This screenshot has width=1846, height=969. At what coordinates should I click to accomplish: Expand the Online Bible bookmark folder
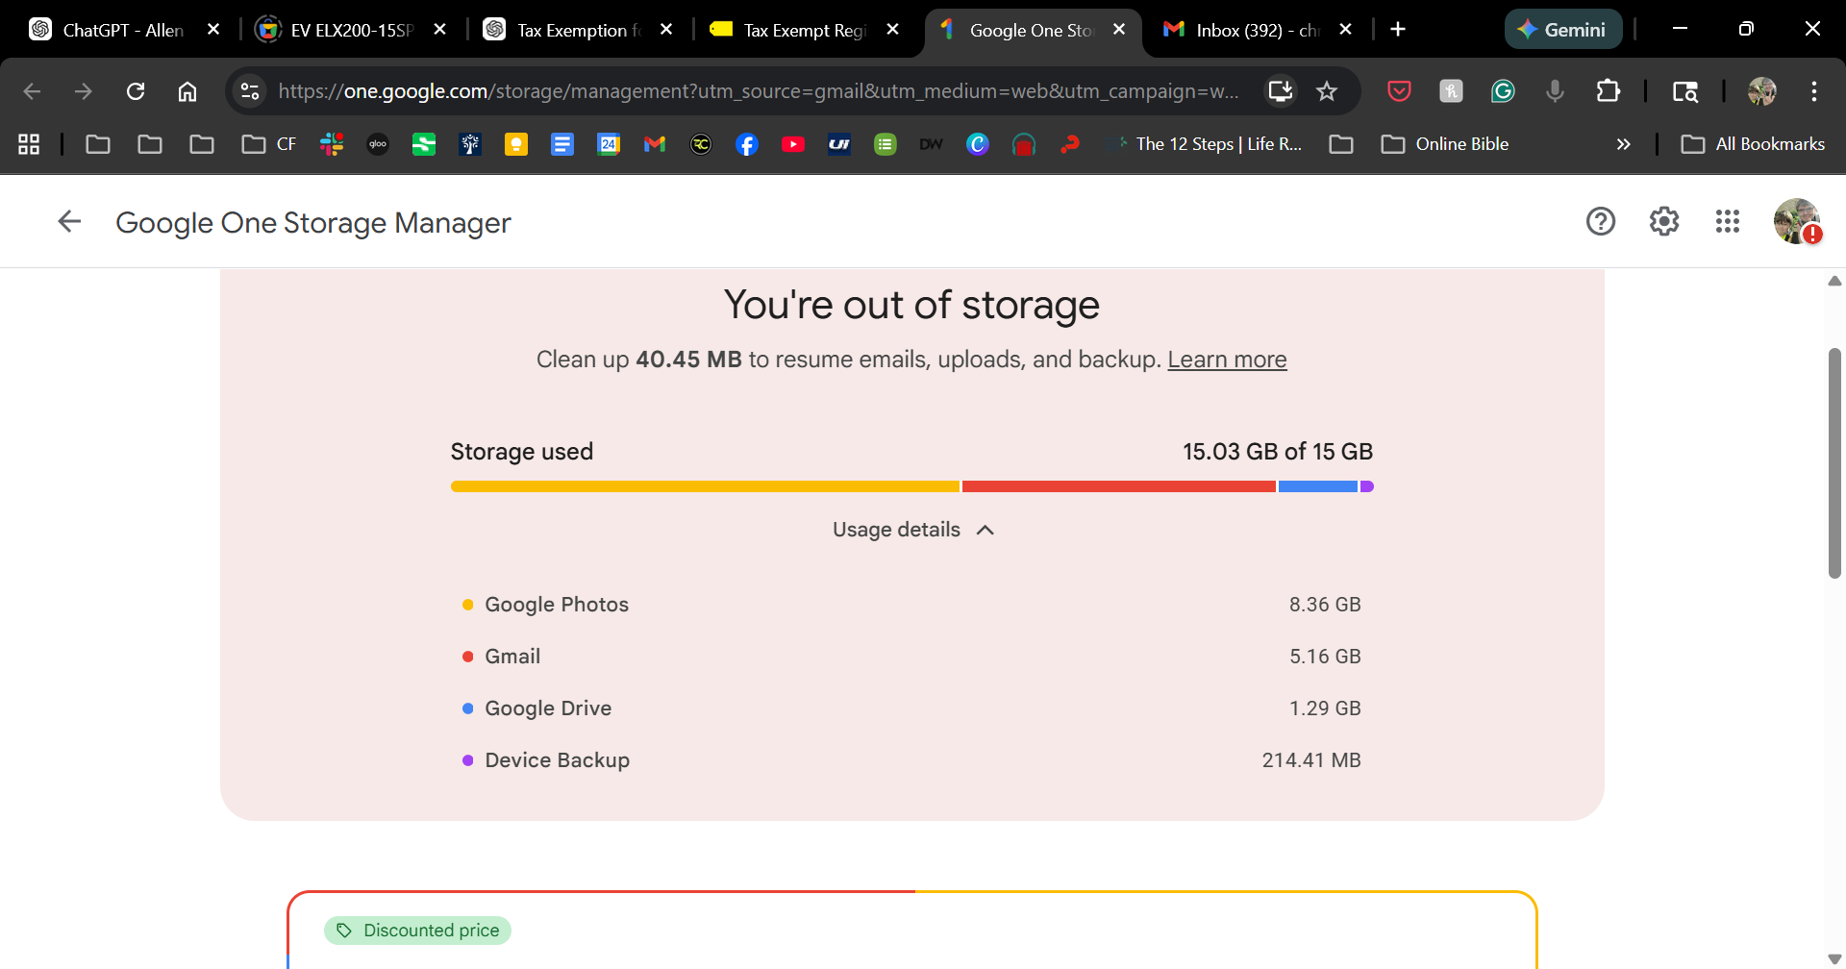coord(1445,144)
